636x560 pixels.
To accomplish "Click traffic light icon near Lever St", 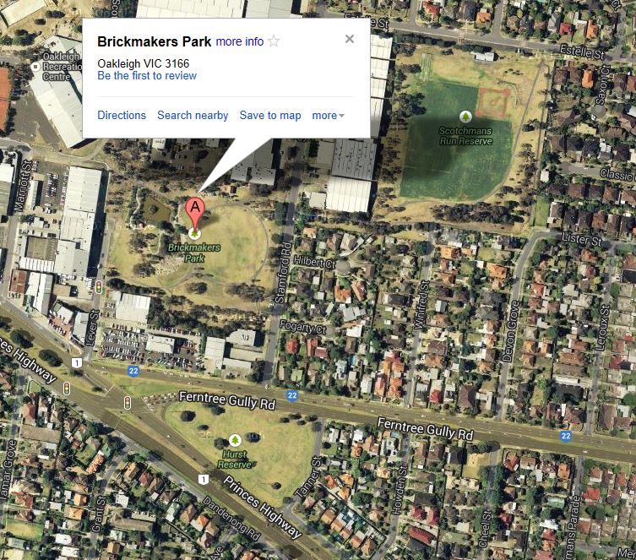I will pos(98,286).
